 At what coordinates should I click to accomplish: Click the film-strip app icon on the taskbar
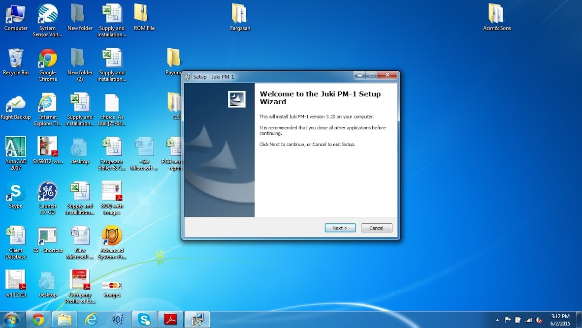pyautogui.click(x=118, y=320)
